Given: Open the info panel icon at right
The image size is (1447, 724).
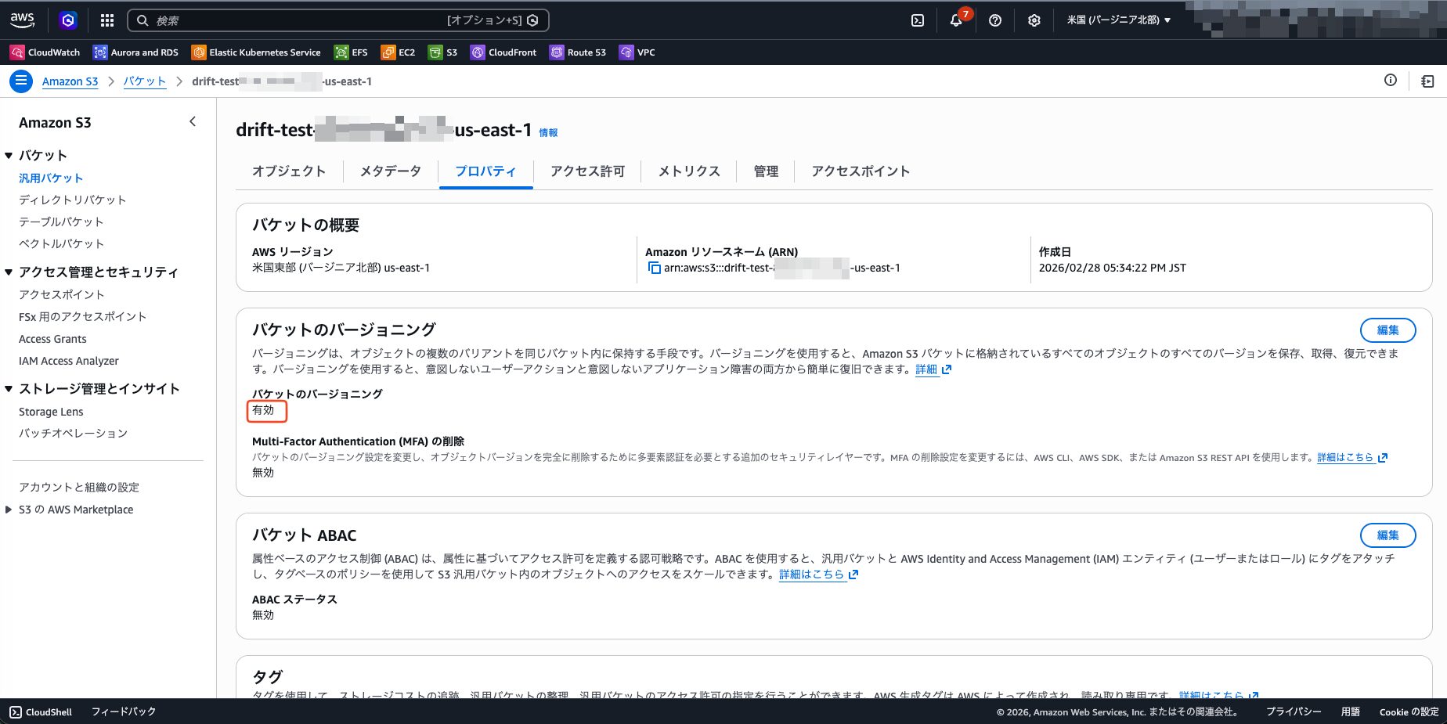Looking at the screenshot, I should click(x=1391, y=80).
